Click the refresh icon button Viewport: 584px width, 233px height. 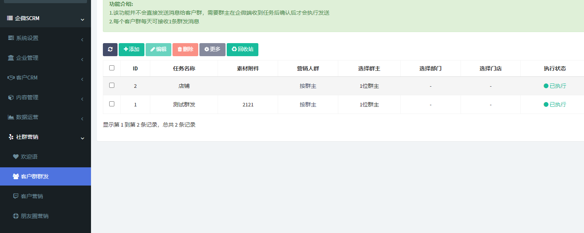[x=110, y=49]
